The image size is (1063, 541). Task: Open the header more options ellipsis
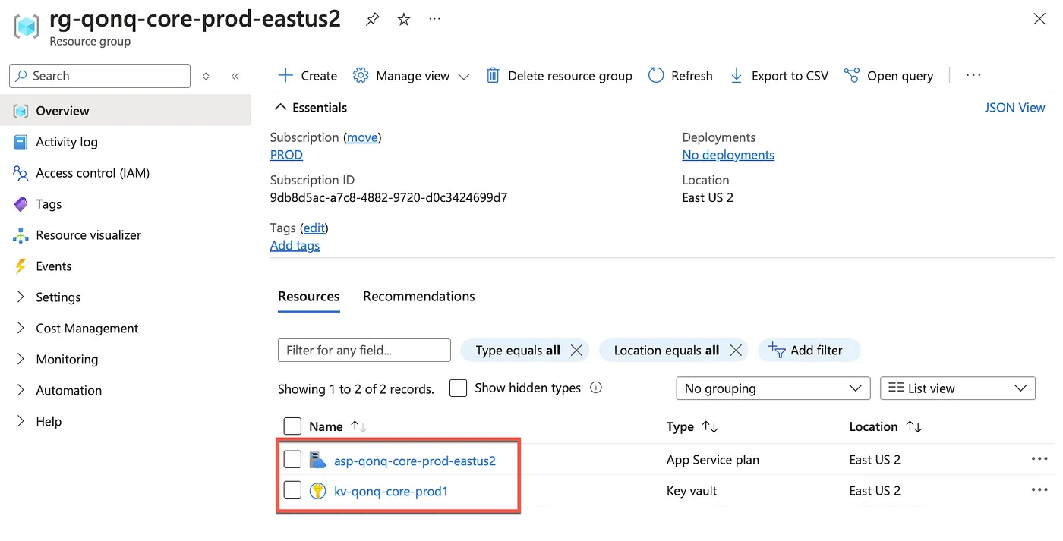coord(434,19)
